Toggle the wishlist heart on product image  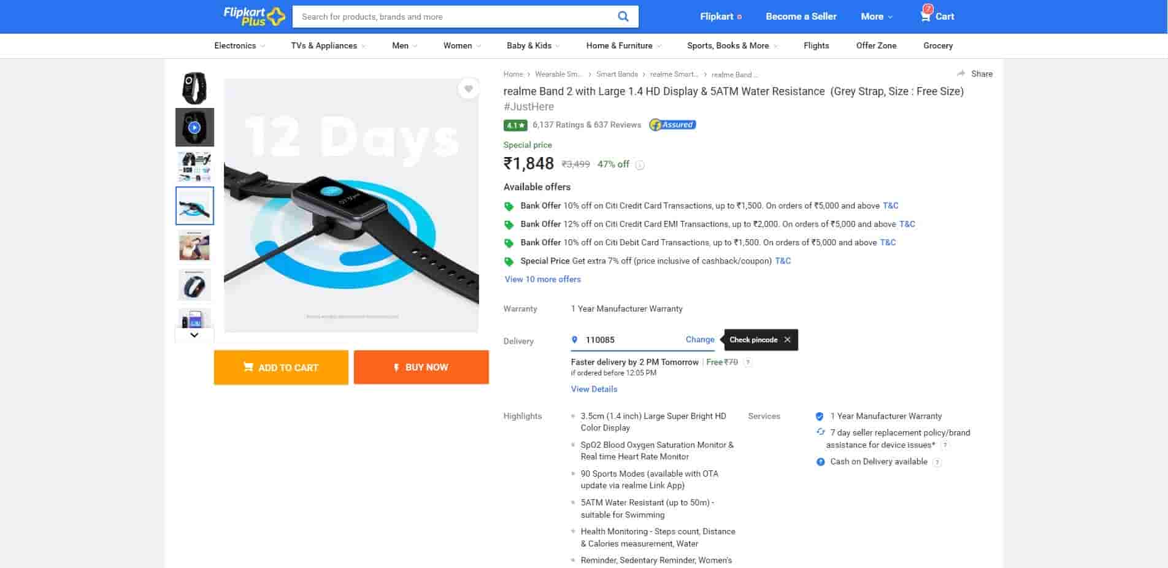(469, 89)
